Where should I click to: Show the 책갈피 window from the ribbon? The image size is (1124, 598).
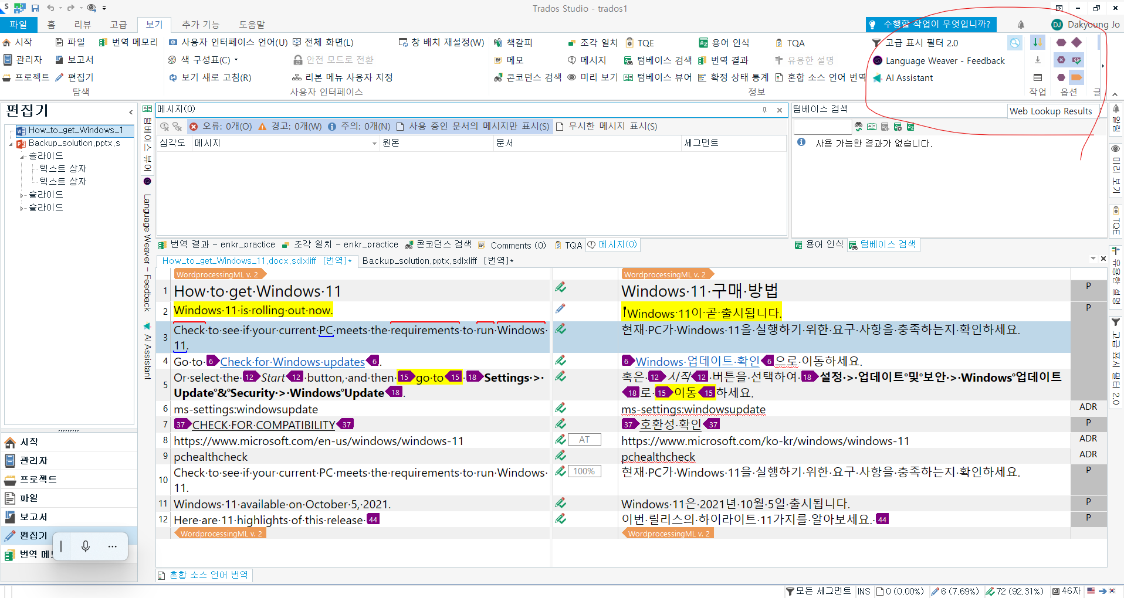pyautogui.click(x=513, y=42)
